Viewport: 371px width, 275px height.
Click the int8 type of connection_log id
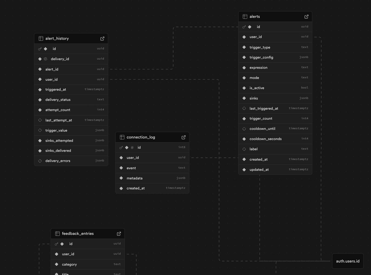coord(182,147)
